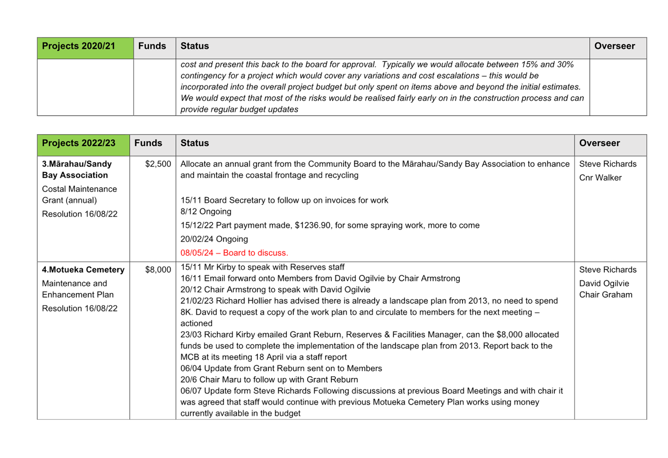Click 'Maintenance and Enhancement Plan' text
The width and height of the screenshot is (668, 458).
click(78, 289)
